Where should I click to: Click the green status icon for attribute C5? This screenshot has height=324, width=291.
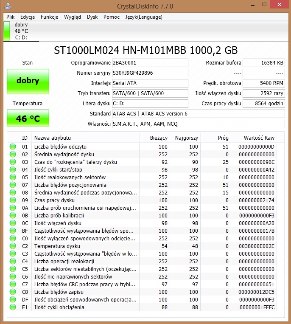(x=13, y=269)
